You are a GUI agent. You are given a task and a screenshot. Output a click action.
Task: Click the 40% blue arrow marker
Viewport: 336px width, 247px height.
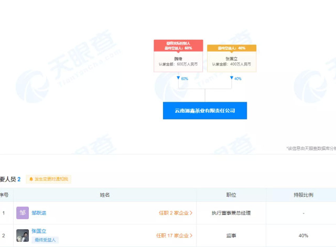pos(232,78)
